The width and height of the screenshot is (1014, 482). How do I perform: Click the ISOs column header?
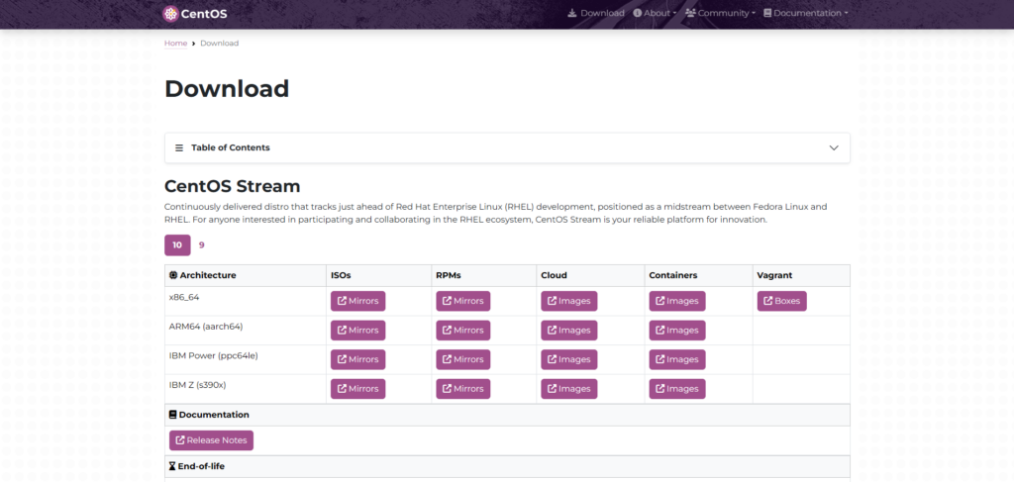coord(378,275)
